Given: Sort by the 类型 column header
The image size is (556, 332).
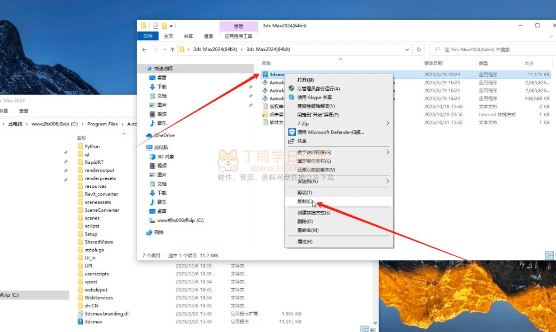Looking at the screenshot, I should [483, 63].
